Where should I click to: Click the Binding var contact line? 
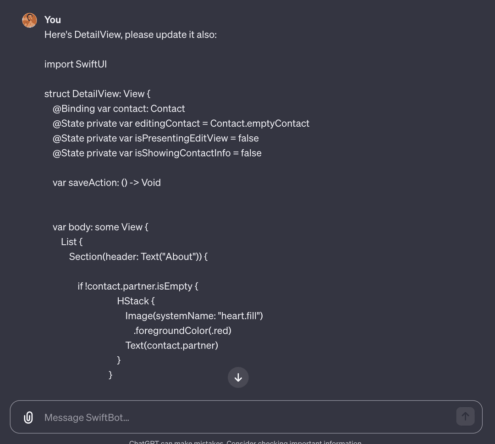click(x=119, y=108)
